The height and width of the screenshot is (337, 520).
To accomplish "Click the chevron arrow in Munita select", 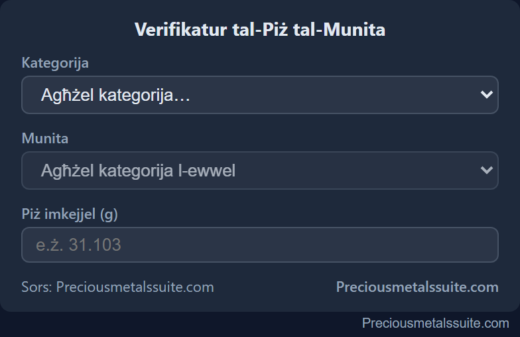I will click(486, 170).
